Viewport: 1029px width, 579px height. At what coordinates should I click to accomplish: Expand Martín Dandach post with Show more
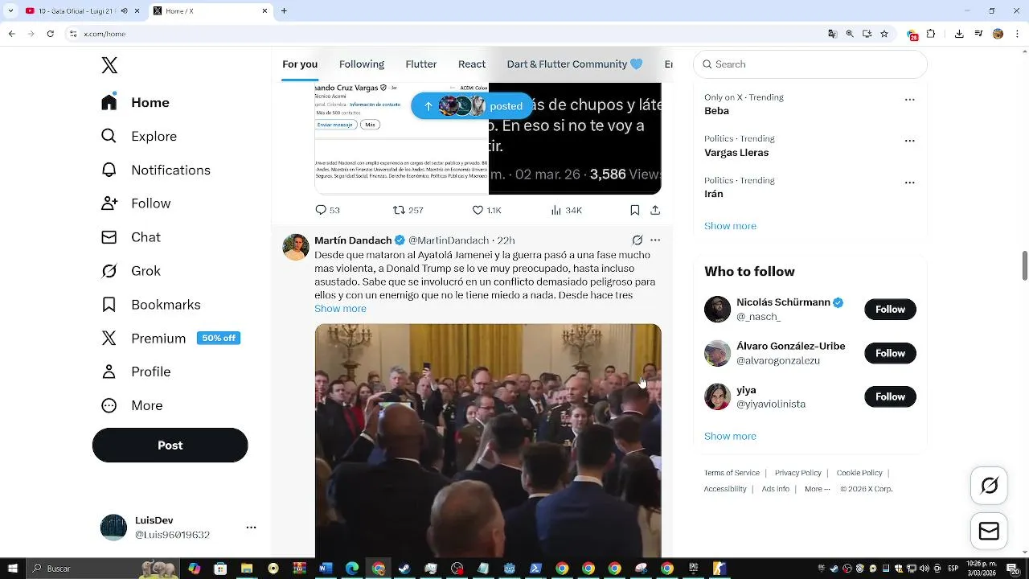pos(340,309)
